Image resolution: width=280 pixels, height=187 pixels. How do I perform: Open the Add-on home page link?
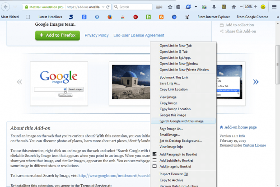pyautogui.click(x=240, y=127)
